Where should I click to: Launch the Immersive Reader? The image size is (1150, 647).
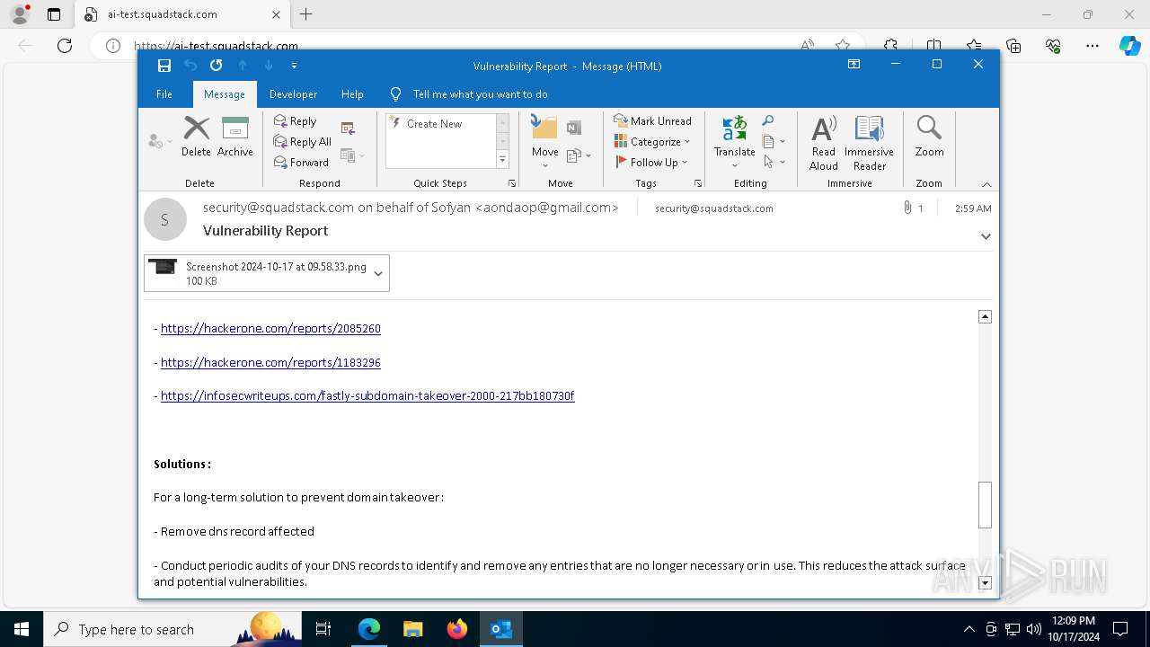(869, 142)
